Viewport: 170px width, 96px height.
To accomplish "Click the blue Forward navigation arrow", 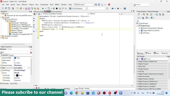I will pyautogui.click(x=118, y=9).
